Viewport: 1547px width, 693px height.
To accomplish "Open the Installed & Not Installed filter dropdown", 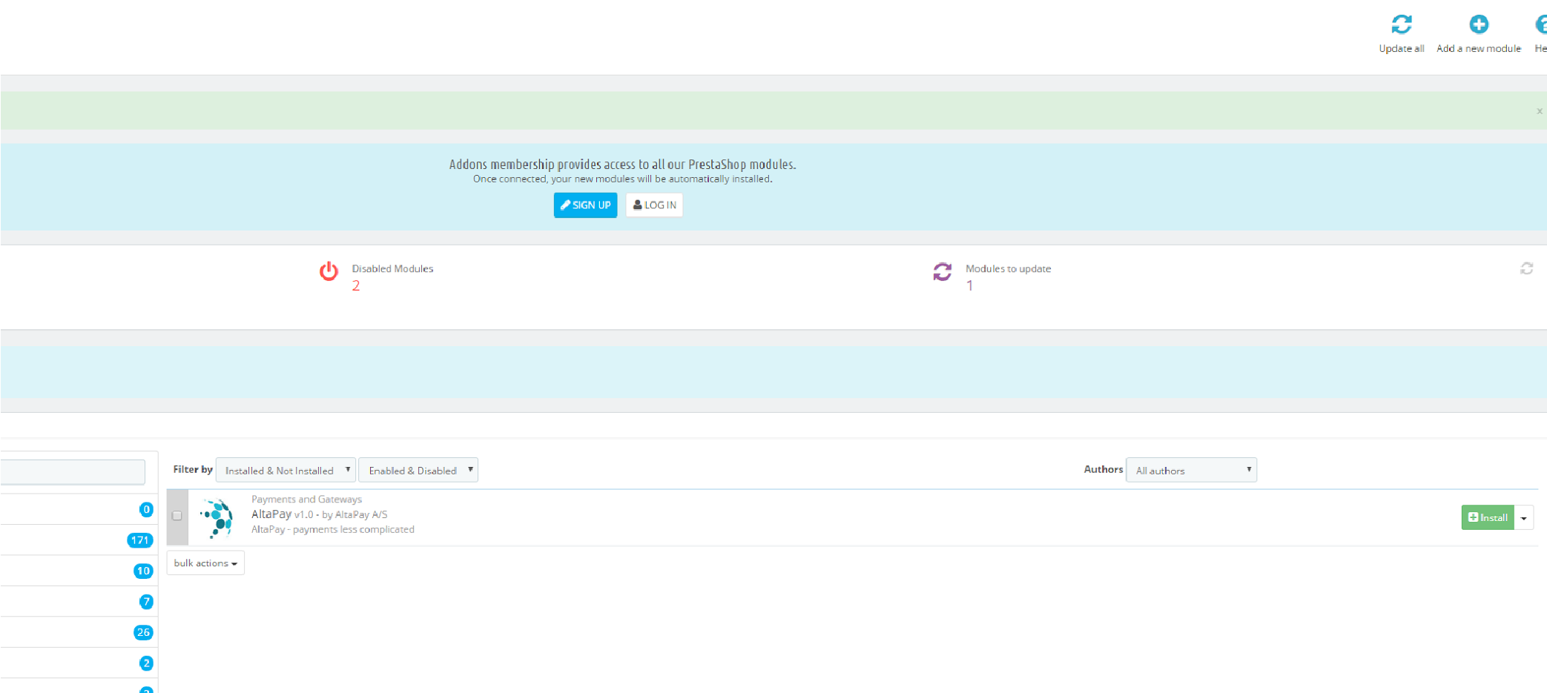I will coord(286,470).
